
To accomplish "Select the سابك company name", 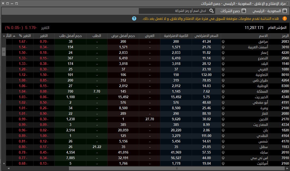I will point(264,153).
